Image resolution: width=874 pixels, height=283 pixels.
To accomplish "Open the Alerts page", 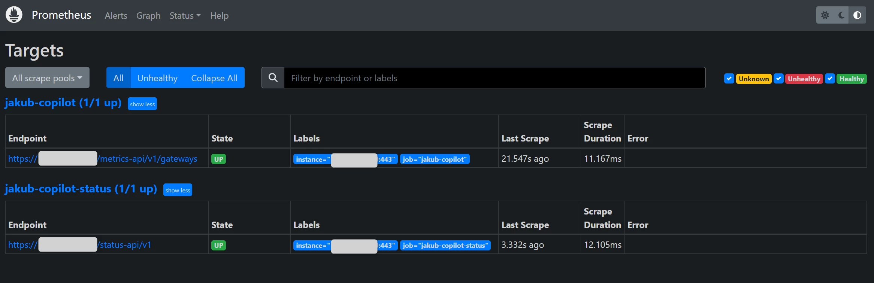I will 116,16.
